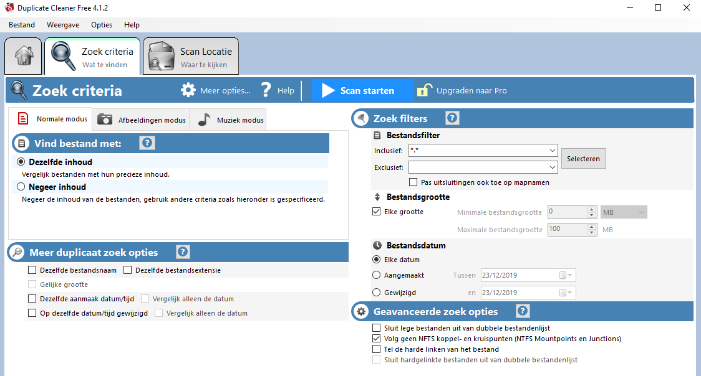Image resolution: width=701 pixels, height=376 pixels.
Task: Click the Minimale bestandsgrootte value field
Action: 568,212
